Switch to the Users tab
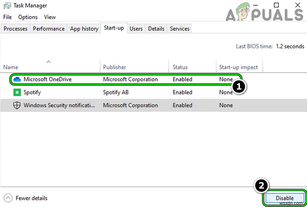The image size is (307, 207). point(136,29)
